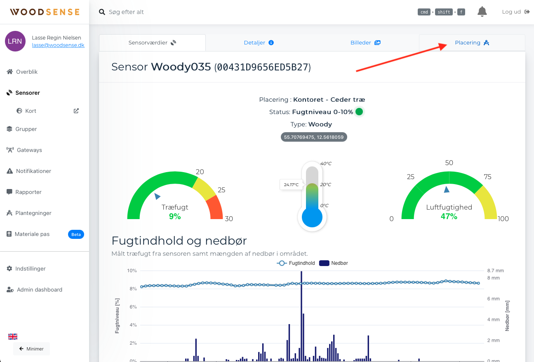Click the Lasse Regin Nielsen user name
534x362 pixels.
pos(57,37)
